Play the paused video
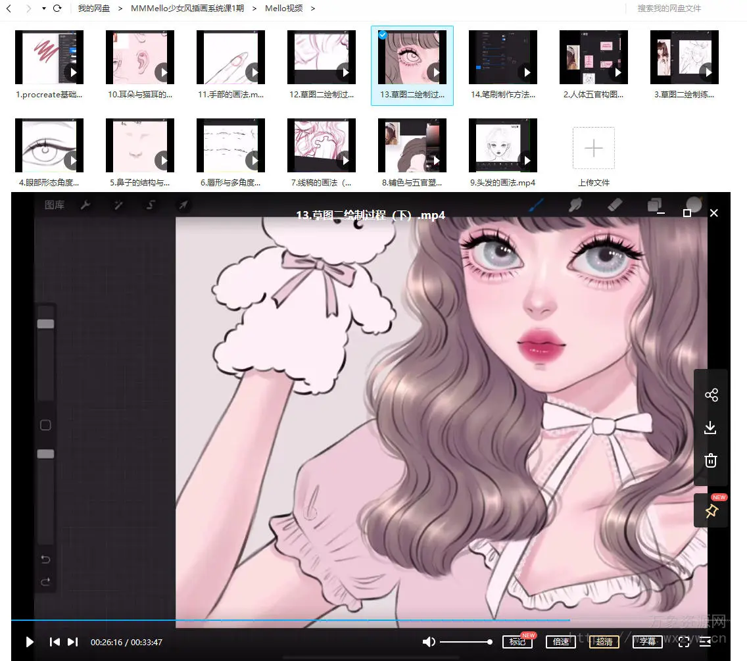747x661 pixels. click(30, 642)
